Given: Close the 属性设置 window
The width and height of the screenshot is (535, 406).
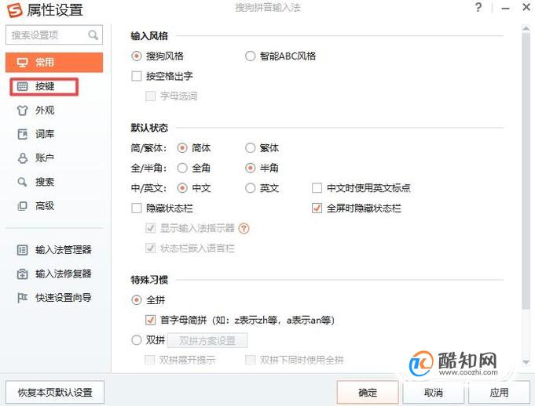Looking at the screenshot, I should click(x=526, y=7).
